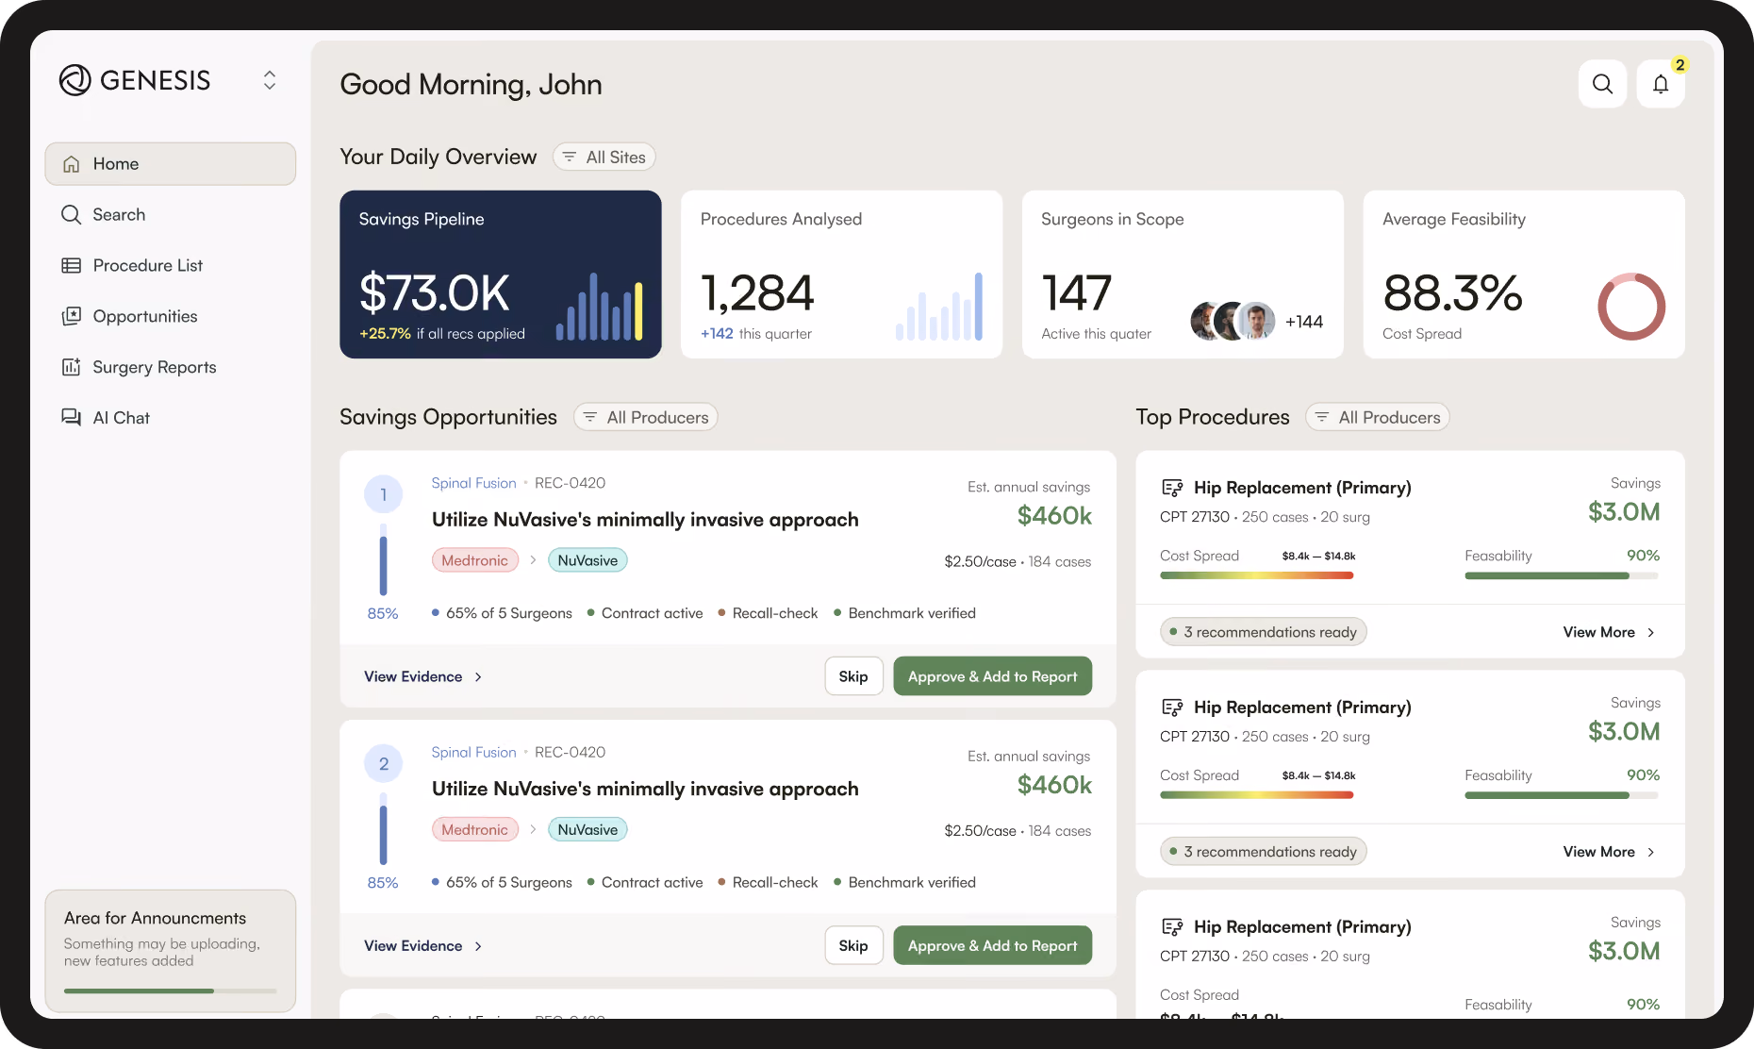This screenshot has width=1754, height=1049.
Task: Click second Hip Replacement procedure icon
Action: click(x=1172, y=708)
